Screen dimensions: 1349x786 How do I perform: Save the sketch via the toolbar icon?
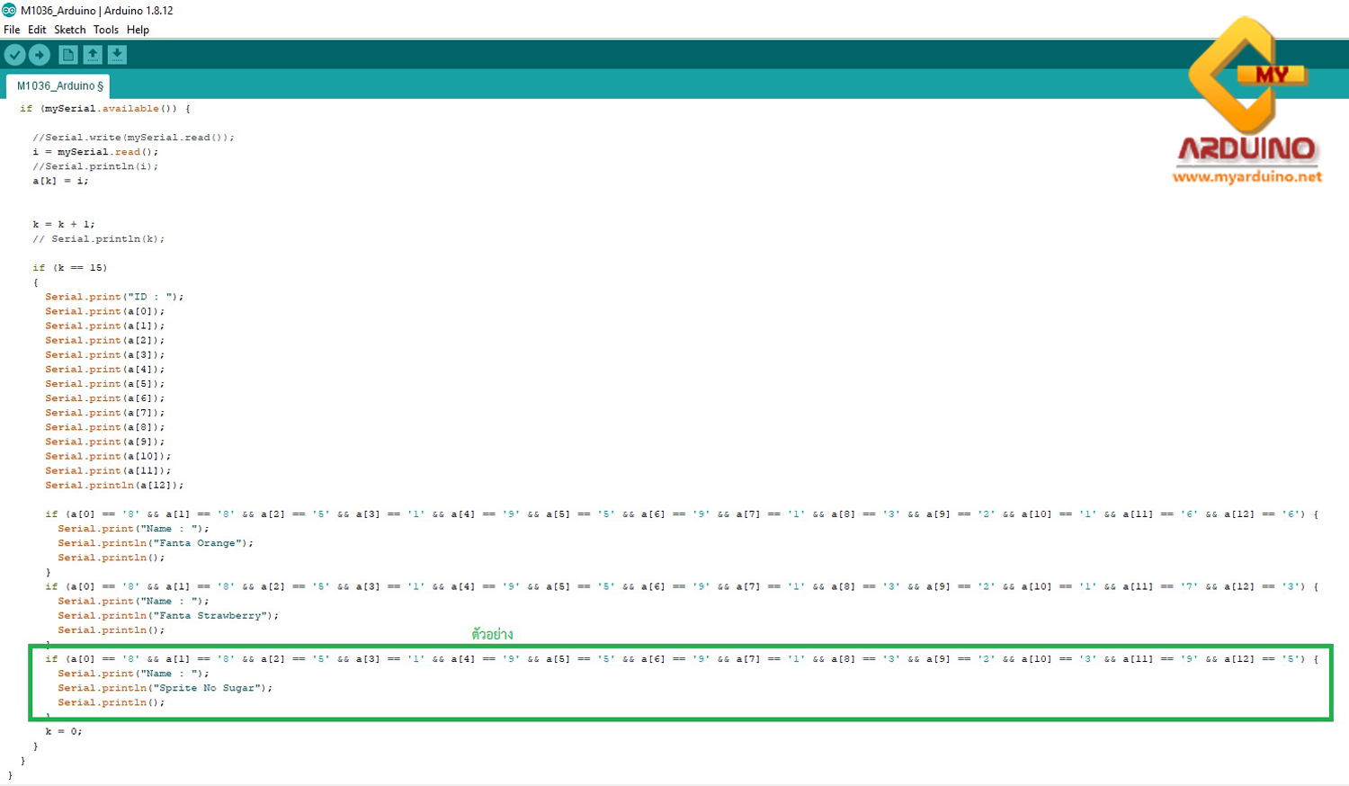[x=116, y=54]
